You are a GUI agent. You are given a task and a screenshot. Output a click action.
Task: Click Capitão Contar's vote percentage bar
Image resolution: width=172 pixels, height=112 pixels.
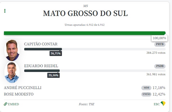43,49
